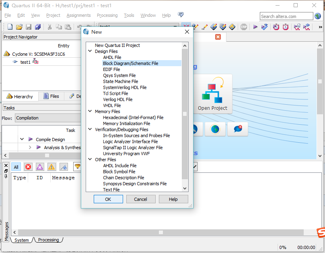Click the pencil Assignment Editor icon
The width and height of the screenshot is (325, 253).
tap(204, 27)
